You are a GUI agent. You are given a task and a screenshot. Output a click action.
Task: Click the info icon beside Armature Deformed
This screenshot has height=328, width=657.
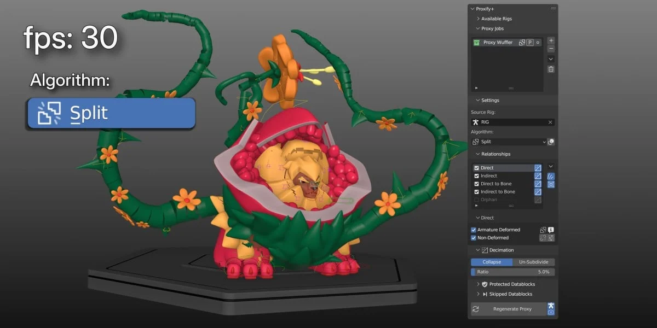[551, 230]
